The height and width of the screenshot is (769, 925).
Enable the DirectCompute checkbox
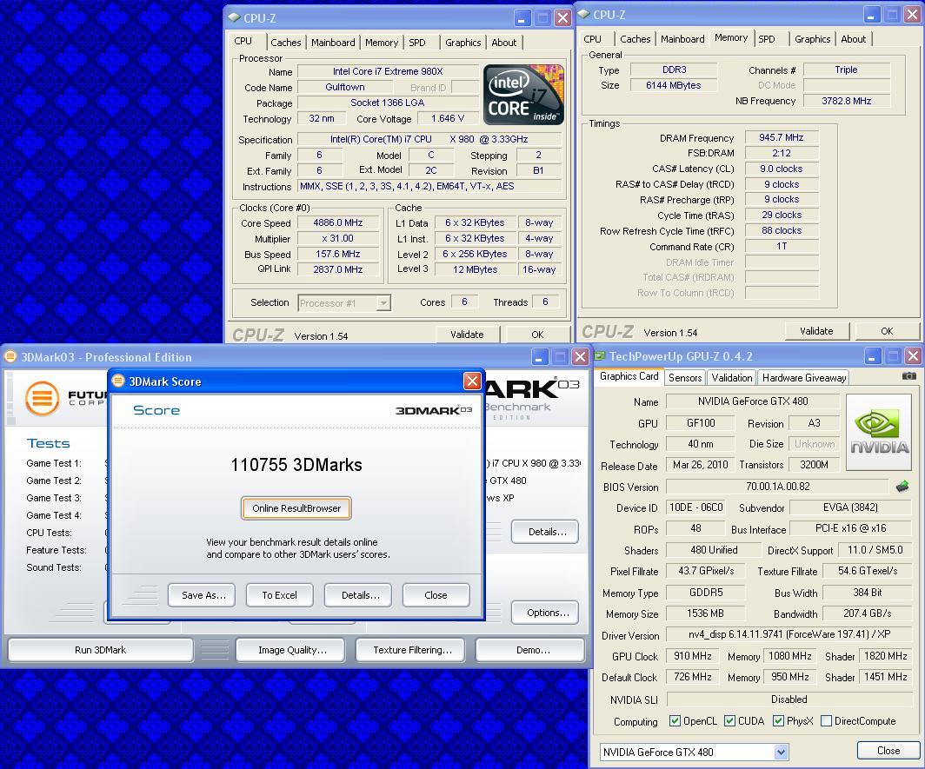tap(827, 720)
